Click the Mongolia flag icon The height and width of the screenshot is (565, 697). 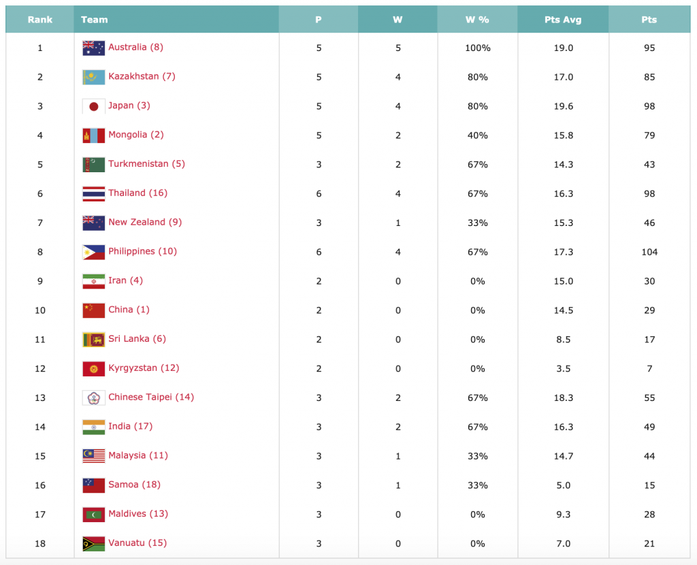93,135
